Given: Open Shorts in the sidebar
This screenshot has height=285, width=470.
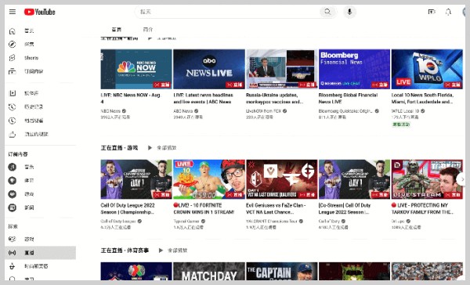Looking at the screenshot, I should coord(40,58).
